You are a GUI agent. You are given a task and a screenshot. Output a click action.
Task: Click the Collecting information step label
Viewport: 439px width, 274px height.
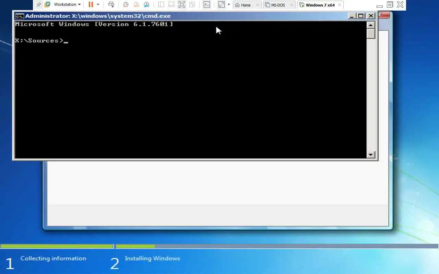point(53,258)
